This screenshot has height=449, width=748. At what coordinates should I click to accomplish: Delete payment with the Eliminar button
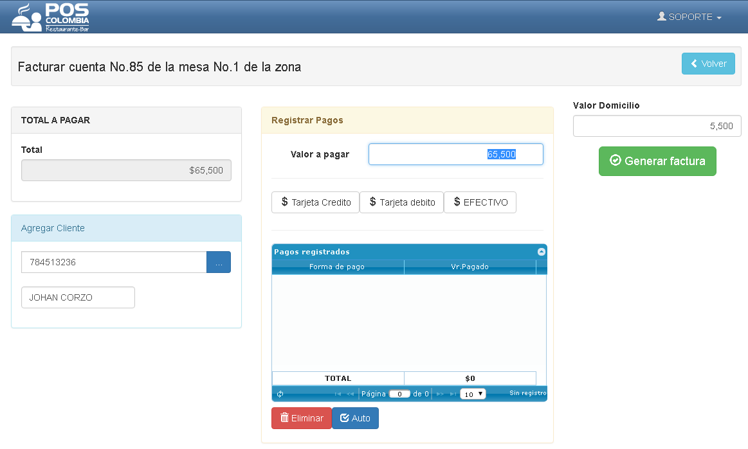click(302, 418)
